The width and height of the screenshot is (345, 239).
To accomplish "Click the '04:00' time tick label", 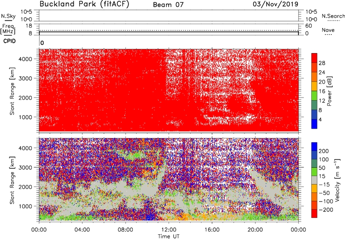I will (x=82, y=230).
